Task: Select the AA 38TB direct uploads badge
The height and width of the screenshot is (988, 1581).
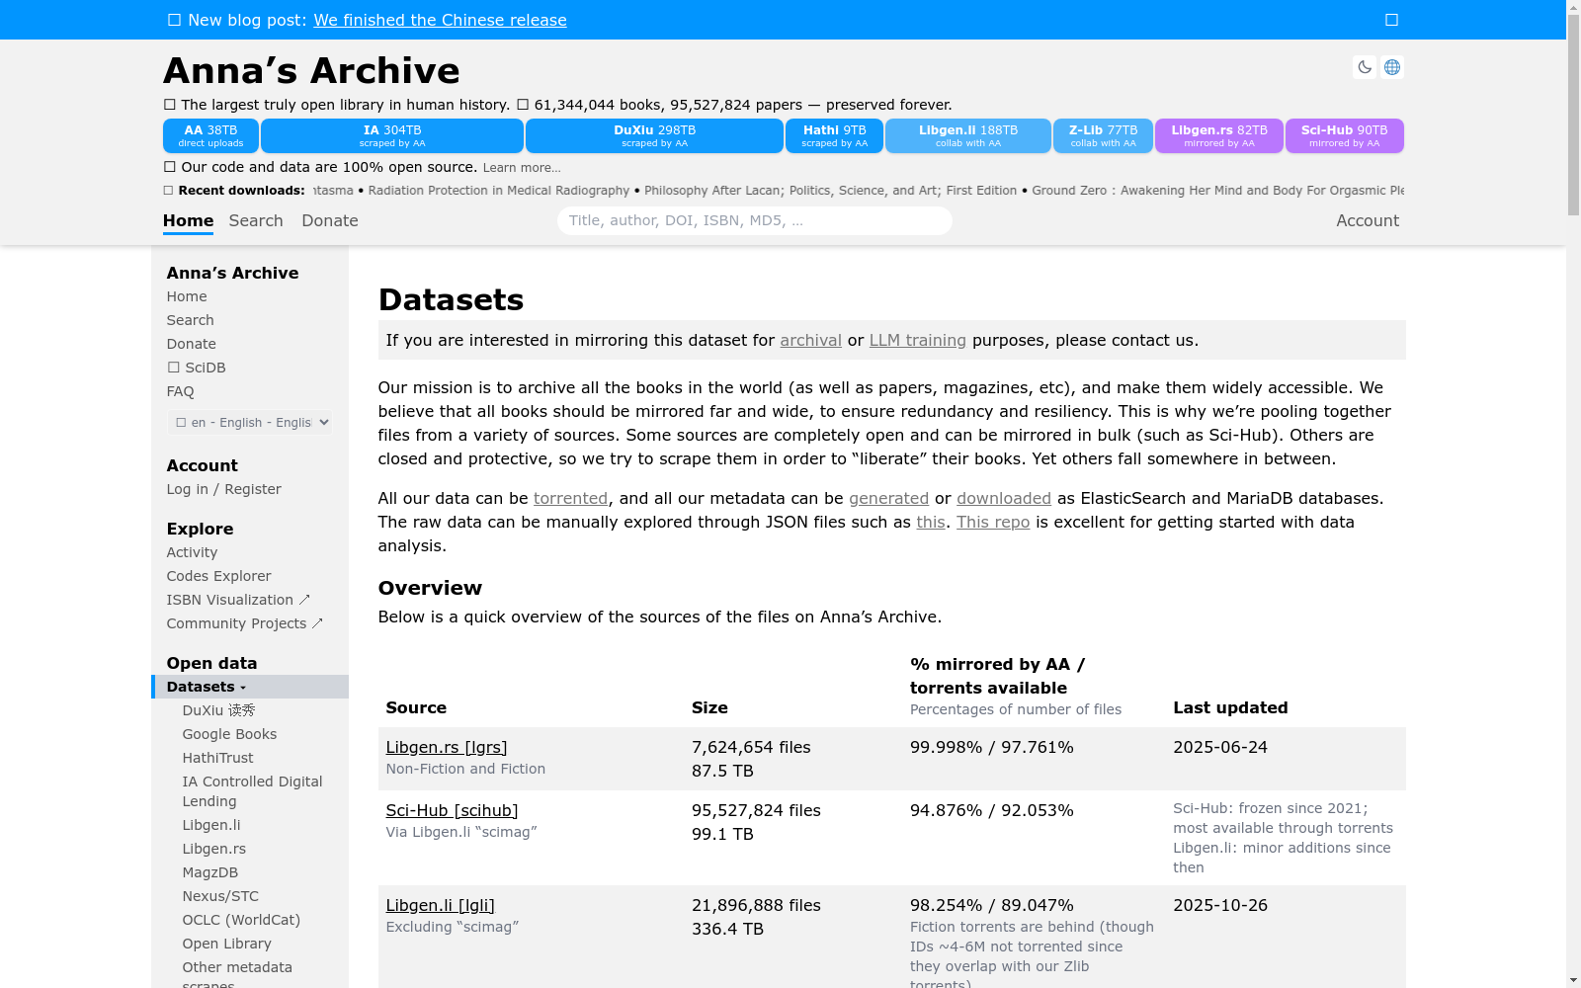Action: [x=210, y=135]
